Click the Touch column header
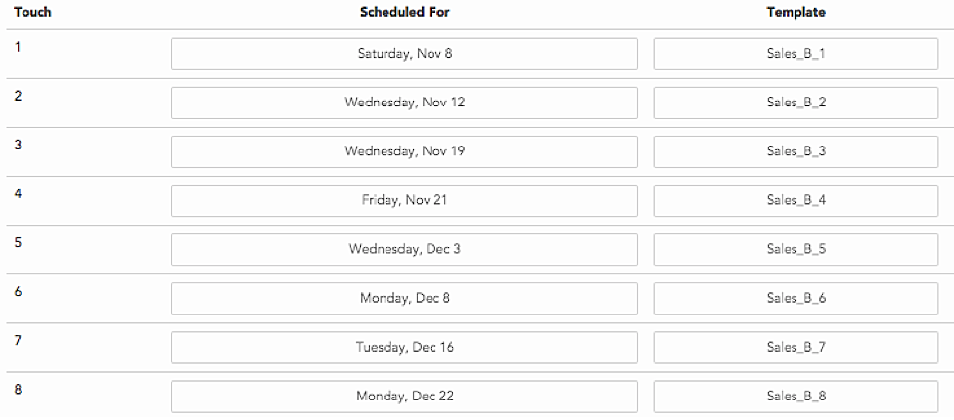This screenshot has height=420, width=954. pyautogui.click(x=32, y=12)
